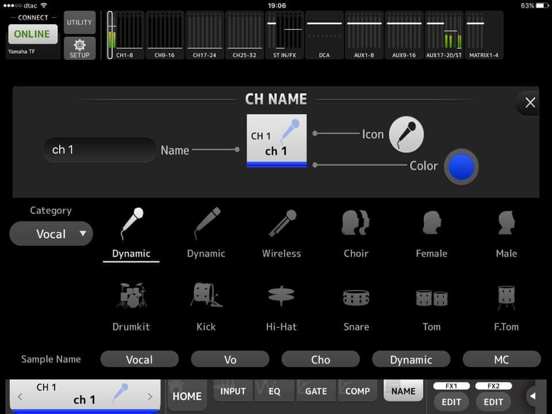Image resolution: width=552 pixels, height=414 pixels.
Task: Show the MATRIX1-4 bank
Action: coord(484,35)
